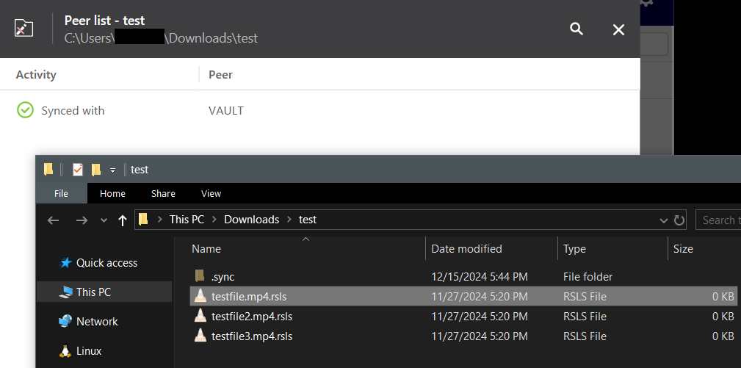Image resolution: width=741 pixels, height=368 pixels.
Task: Click the .sync date 12/15/2024 5:44 PM
Action: coord(480,277)
